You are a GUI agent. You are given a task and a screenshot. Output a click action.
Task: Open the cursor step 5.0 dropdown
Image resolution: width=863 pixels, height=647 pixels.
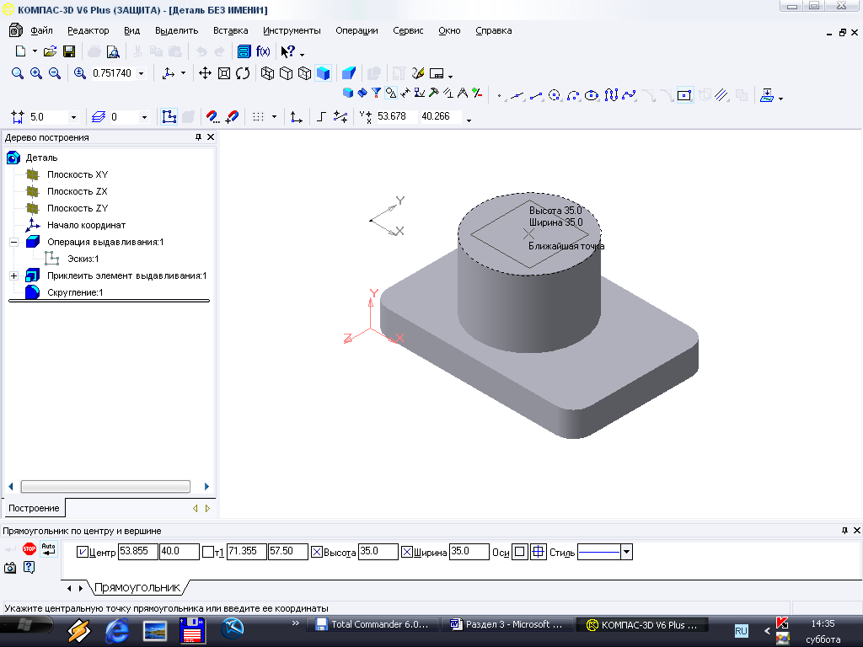73,117
